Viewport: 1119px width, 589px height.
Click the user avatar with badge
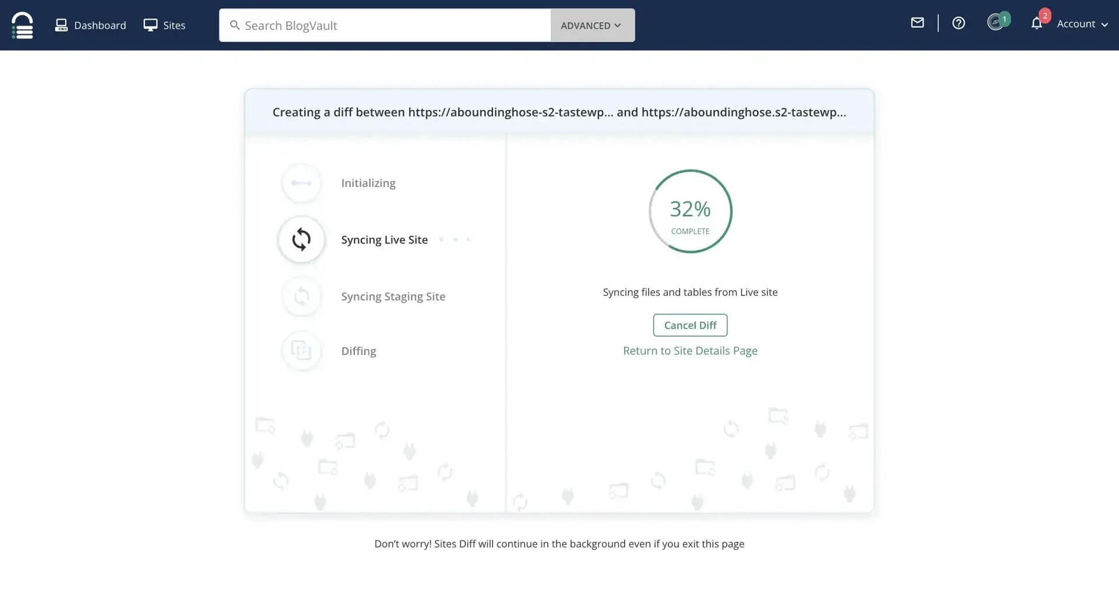point(997,22)
